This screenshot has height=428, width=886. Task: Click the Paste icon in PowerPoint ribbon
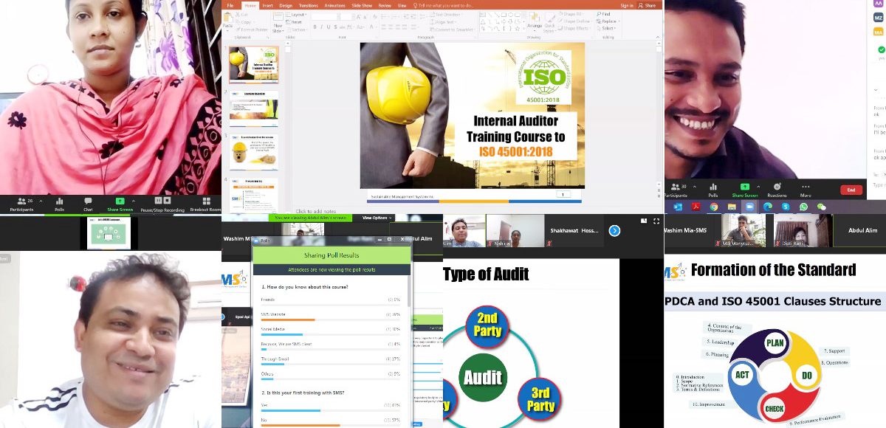(228, 21)
